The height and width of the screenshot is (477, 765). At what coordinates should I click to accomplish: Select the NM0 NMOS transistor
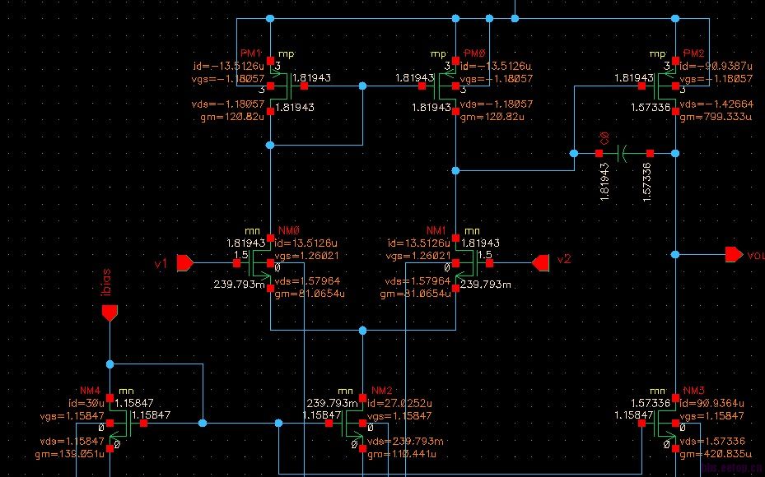click(x=258, y=263)
